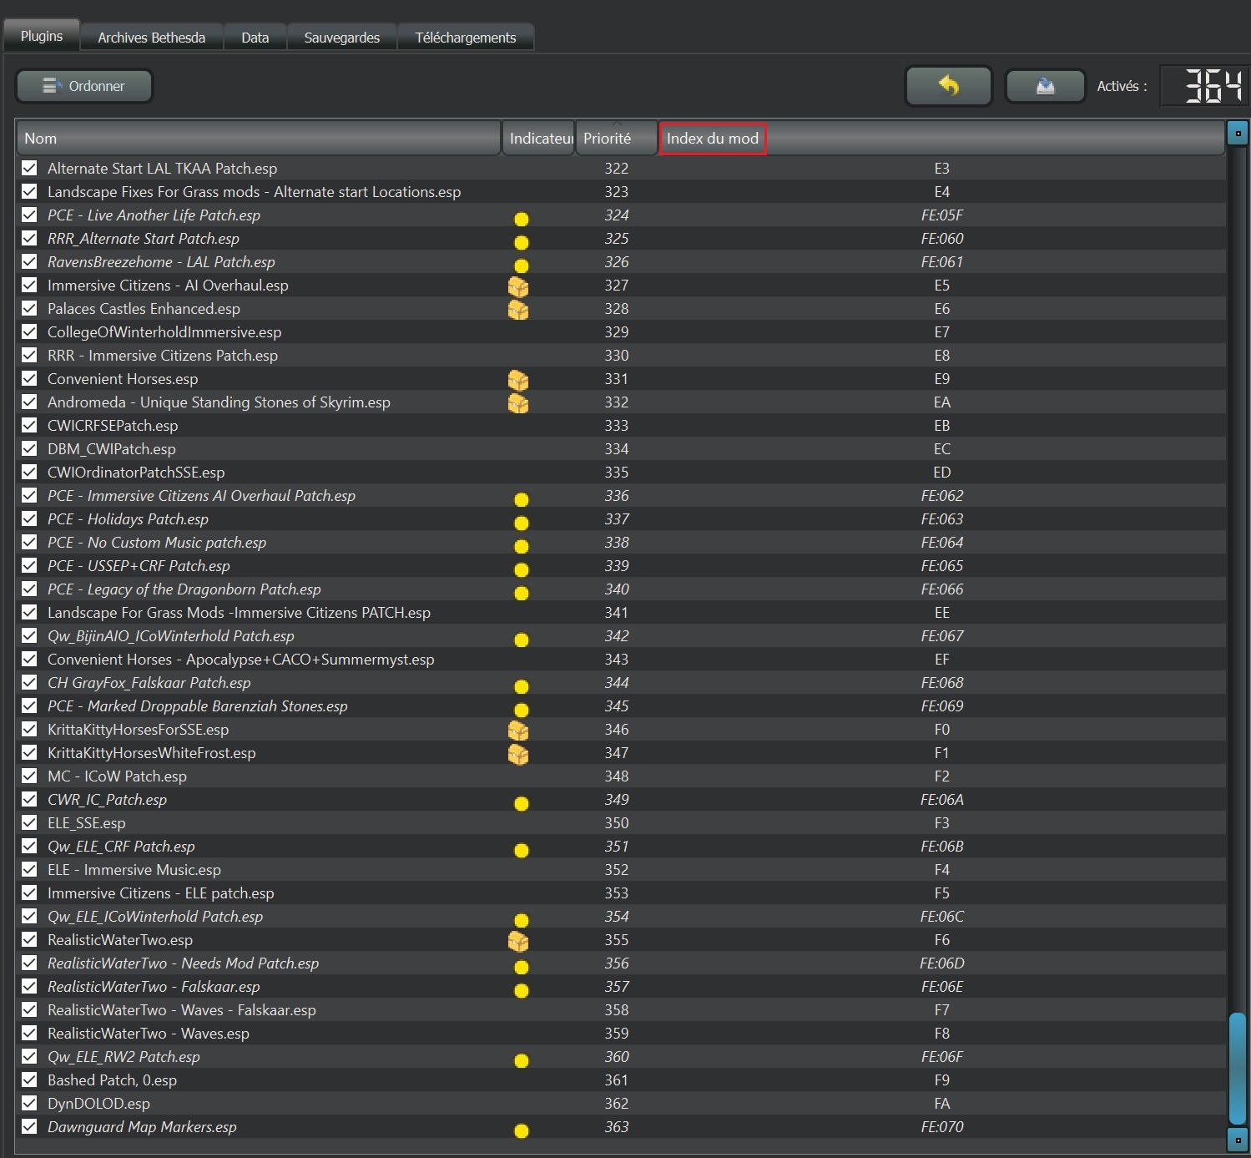
Task: Click the save backup icon button
Action: coord(1045,86)
